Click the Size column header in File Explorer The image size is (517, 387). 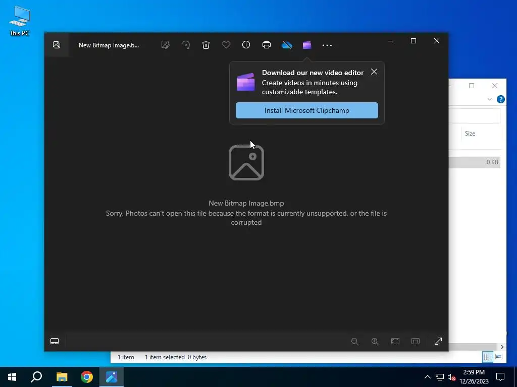tap(481, 133)
